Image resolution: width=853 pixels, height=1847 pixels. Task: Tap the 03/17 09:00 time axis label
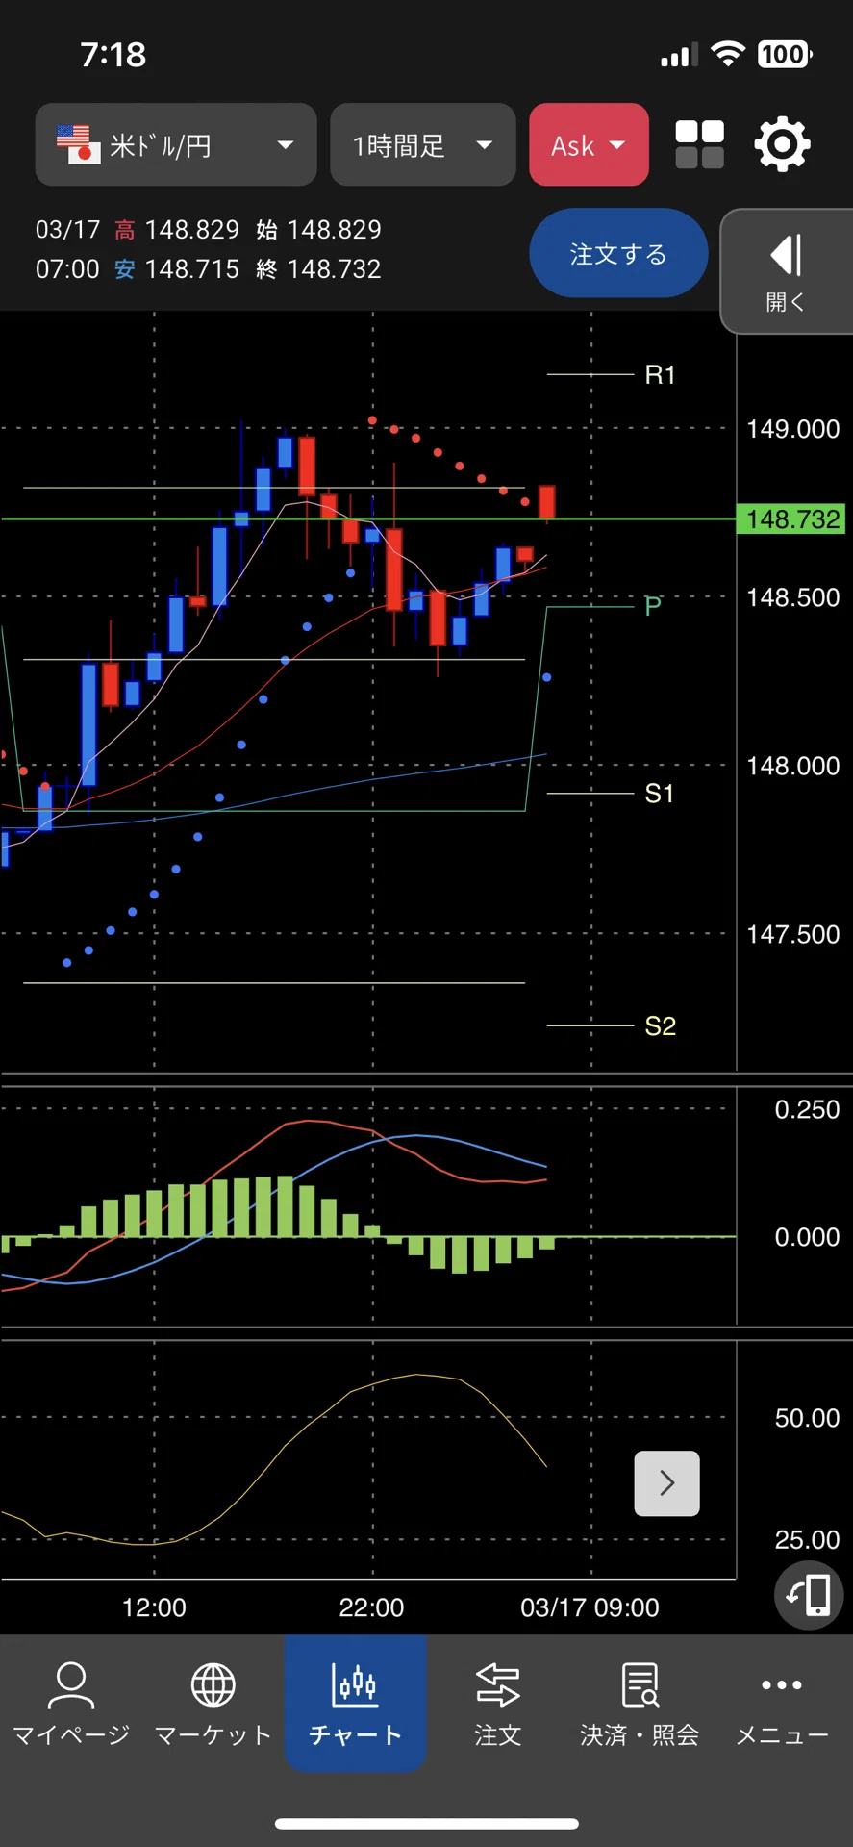coord(590,1607)
